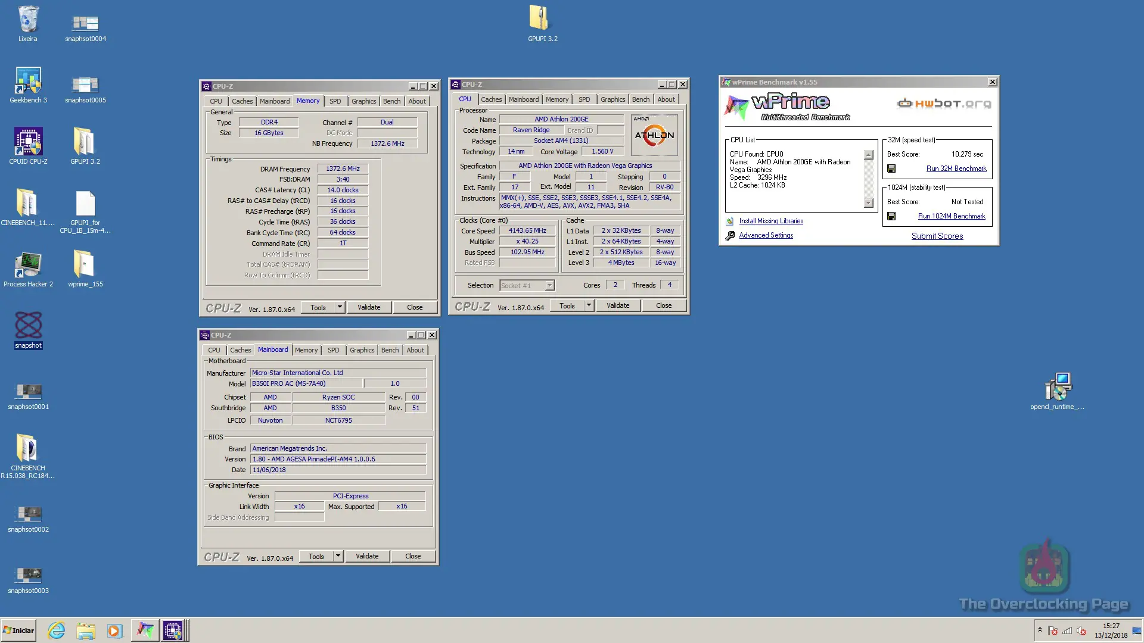
Task: Click the Validate button in Mainboard CPU-Z window
Action: 367,556
